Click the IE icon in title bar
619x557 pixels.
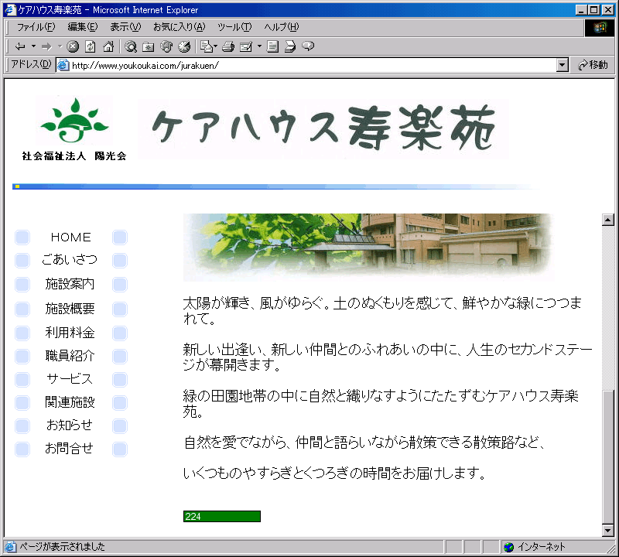10,9
